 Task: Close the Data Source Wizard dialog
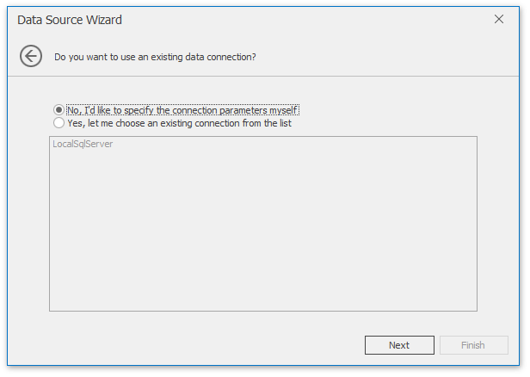coord(499,19)
